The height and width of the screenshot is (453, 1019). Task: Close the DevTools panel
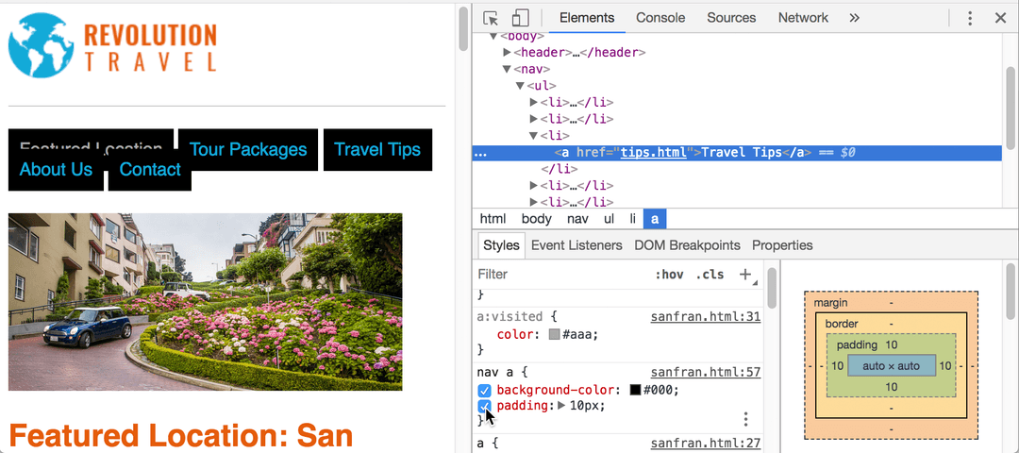pos(1001,18)
